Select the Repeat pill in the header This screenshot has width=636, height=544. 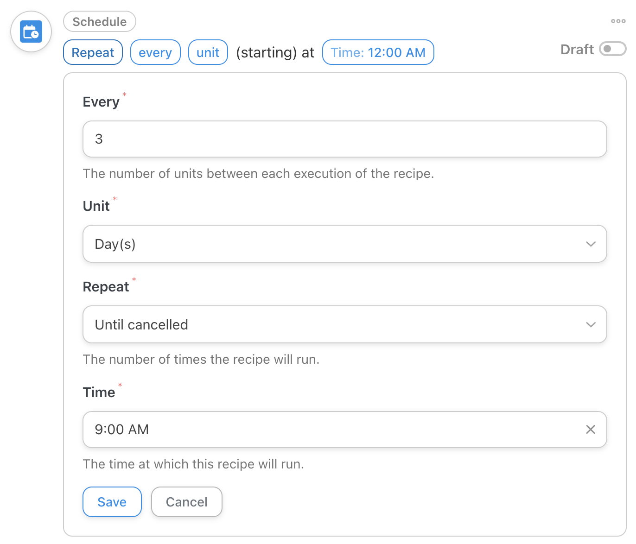[93, 52]
